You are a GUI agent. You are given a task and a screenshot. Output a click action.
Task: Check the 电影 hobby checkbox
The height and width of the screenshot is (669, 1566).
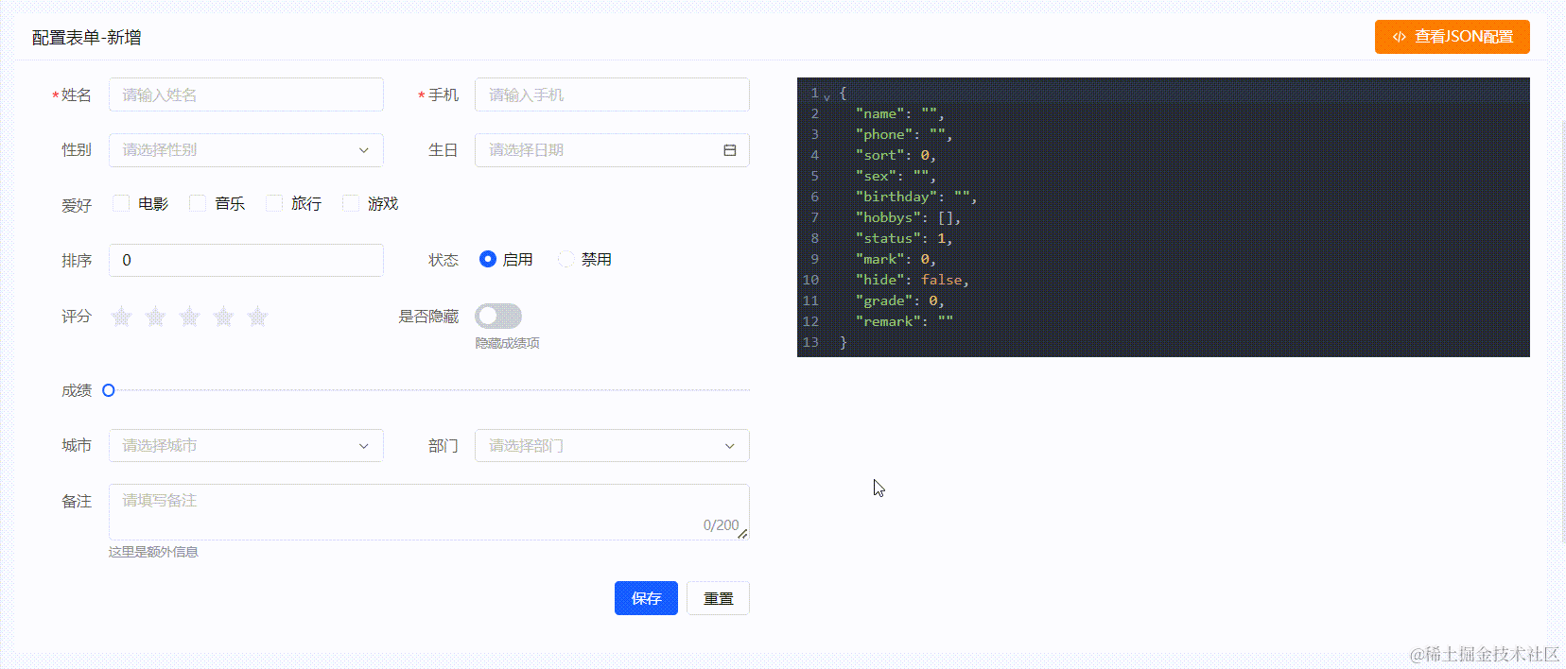point(121,203)
